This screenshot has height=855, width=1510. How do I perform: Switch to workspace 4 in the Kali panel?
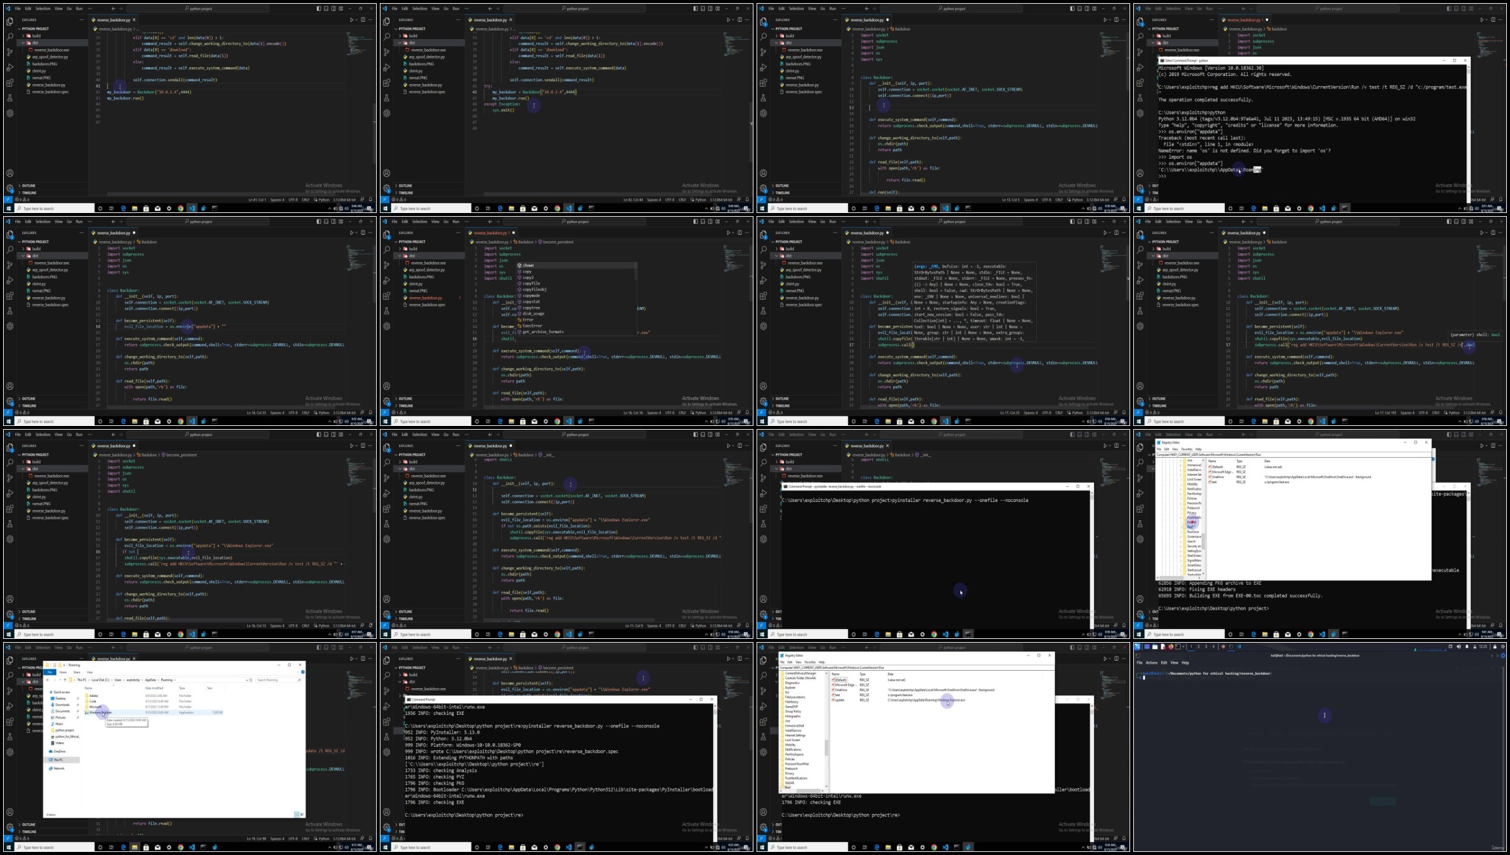(x=1214, y=646)
